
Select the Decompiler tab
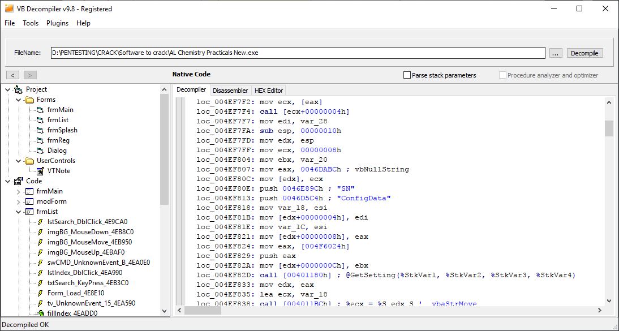[x=191, y=89]
